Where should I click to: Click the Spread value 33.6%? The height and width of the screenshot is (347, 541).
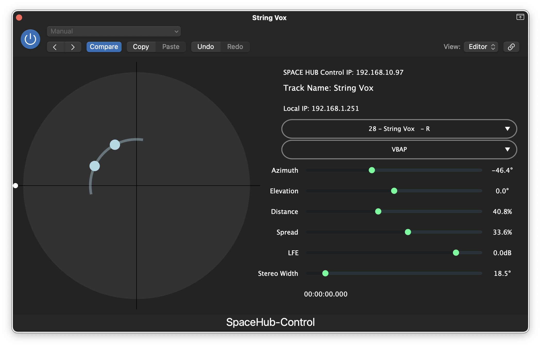tap(502, 232)
